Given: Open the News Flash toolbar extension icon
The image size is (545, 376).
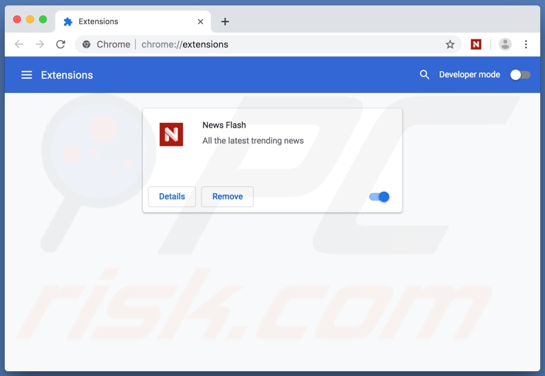Looking at the screenshot, I should click(476, 44).
